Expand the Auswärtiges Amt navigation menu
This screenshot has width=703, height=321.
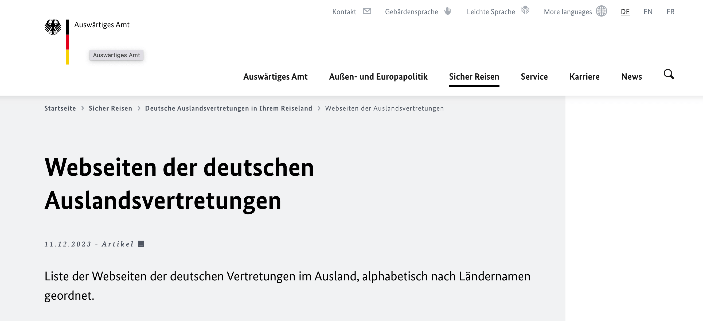click(x=275, y=77)
